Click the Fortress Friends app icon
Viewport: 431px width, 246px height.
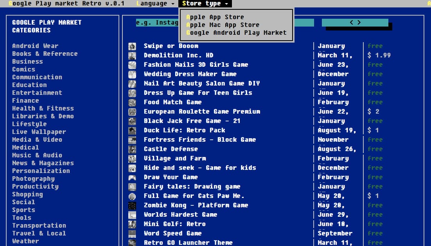click(132, 140)
